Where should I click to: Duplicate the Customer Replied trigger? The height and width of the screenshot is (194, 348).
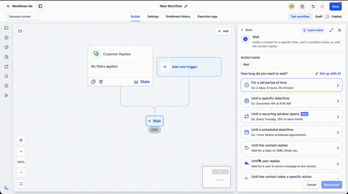pyautogui.click(x=93, y=82)
